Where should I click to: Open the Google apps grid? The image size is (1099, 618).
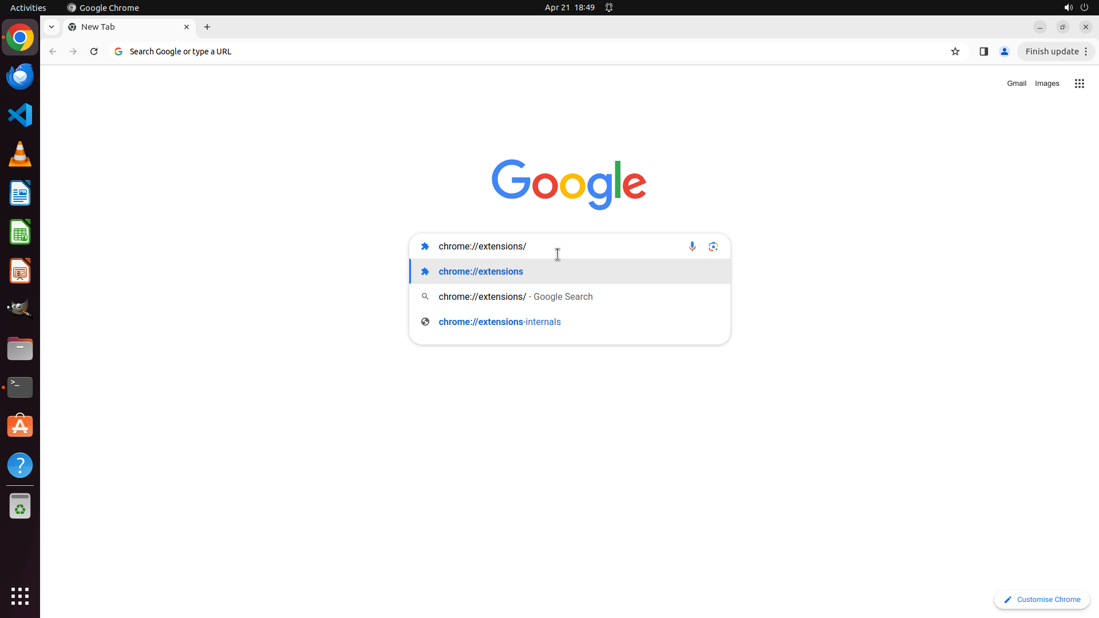(x=1079, y=84)
